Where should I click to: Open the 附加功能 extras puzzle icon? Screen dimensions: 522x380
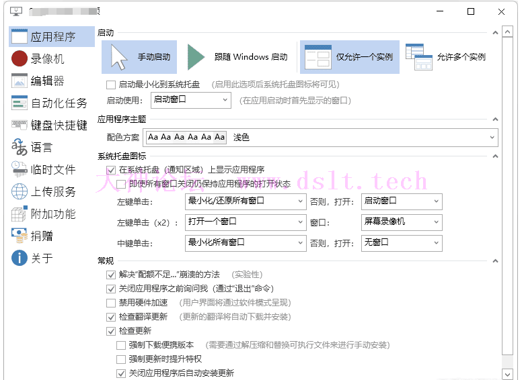pos(20,214)
